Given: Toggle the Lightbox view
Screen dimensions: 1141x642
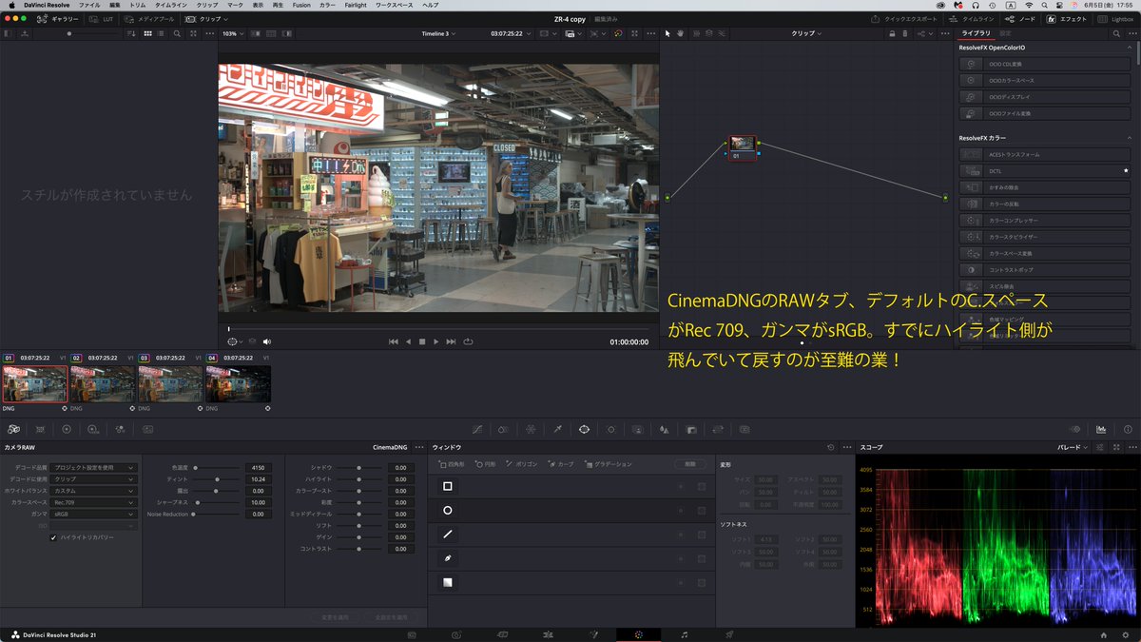Looking at the screenshot, I should tap(1116, 19).
